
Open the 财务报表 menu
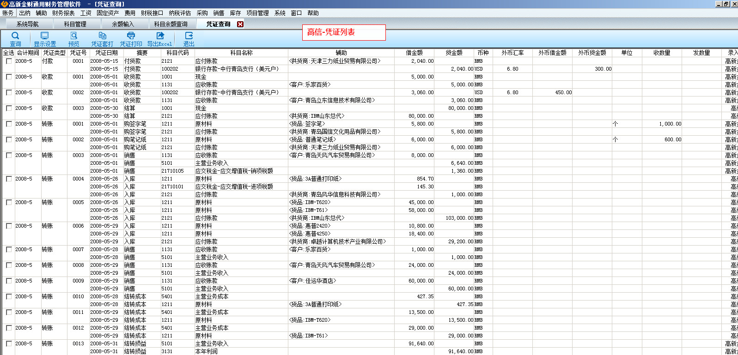click(x=63, y=13)
